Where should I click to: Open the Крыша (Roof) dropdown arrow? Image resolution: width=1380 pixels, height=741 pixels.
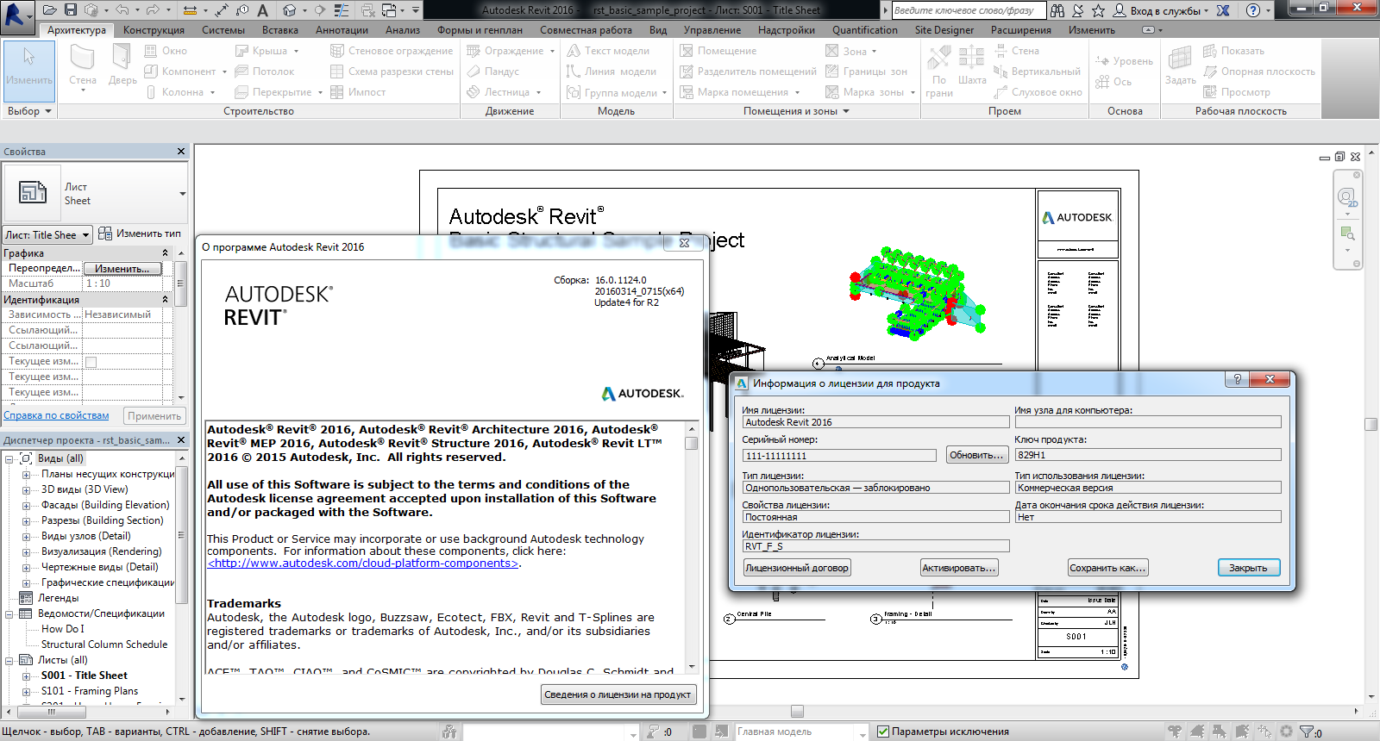(296, 51)
